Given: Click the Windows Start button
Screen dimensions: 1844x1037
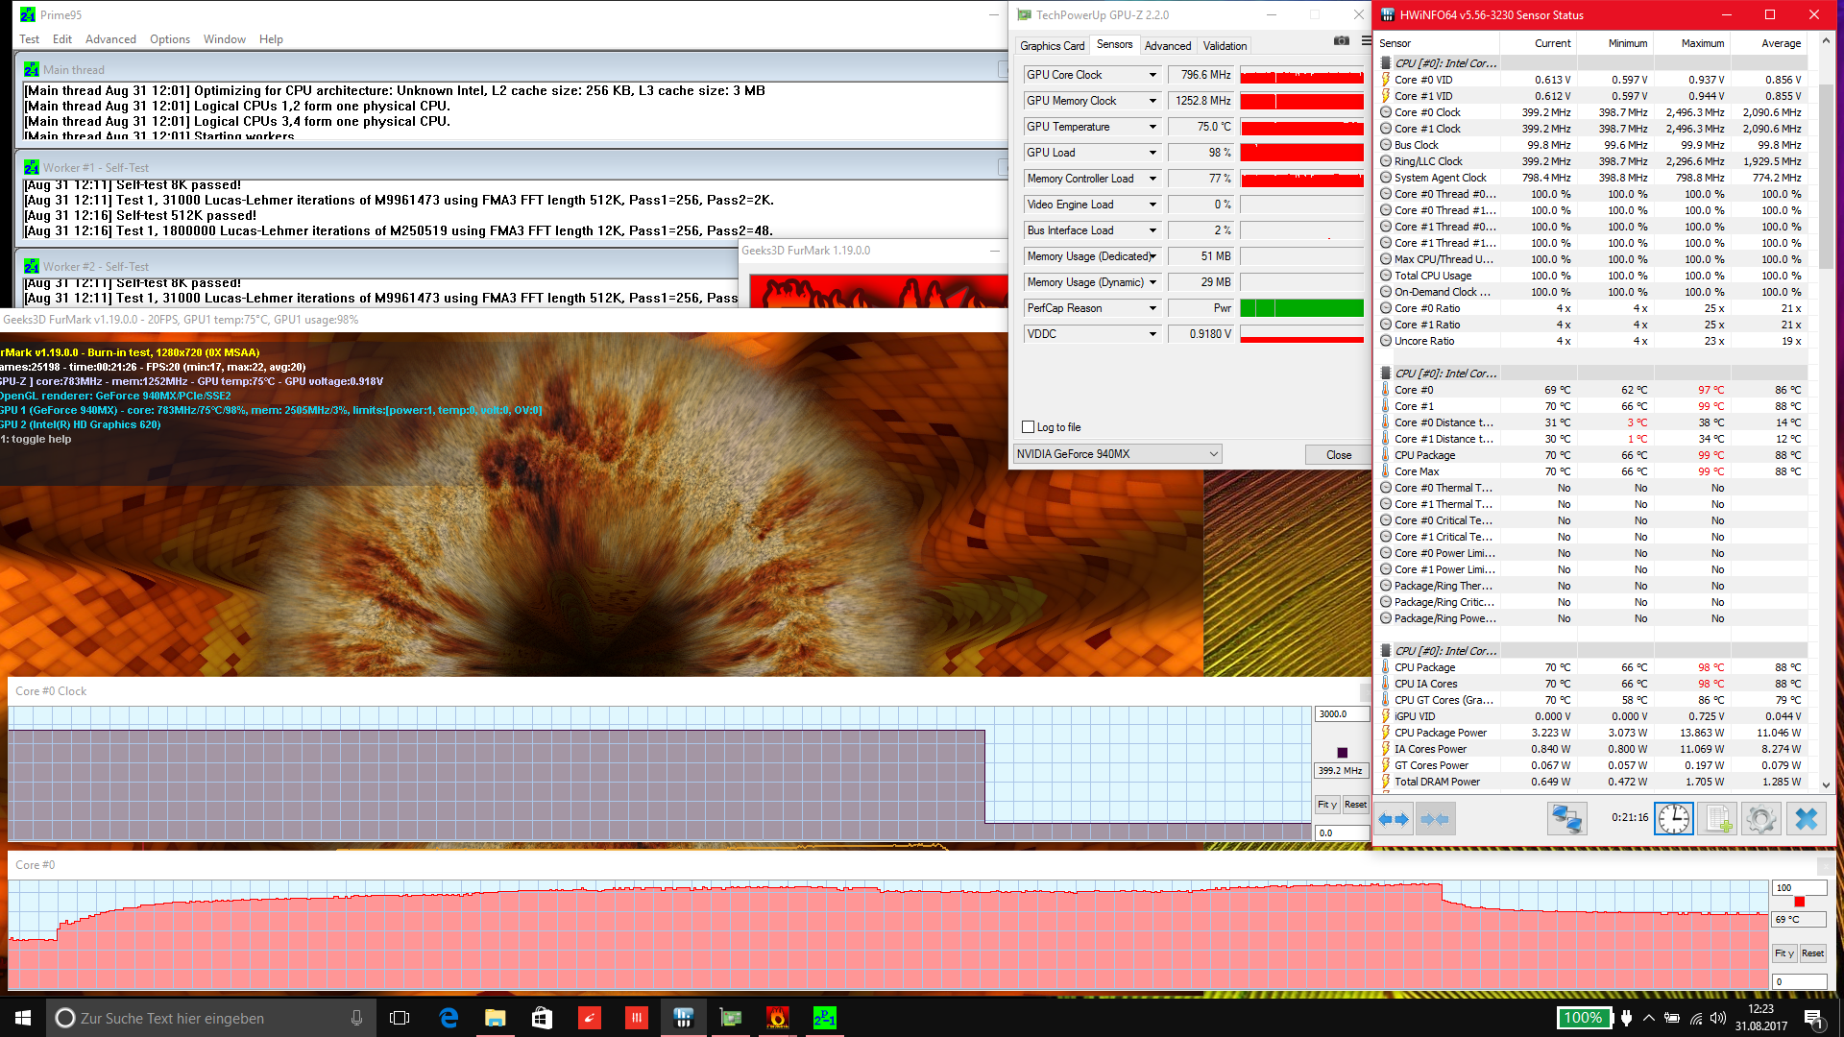Looking at the screenshot, I should pyautogui.click(x=23, y=1018).
